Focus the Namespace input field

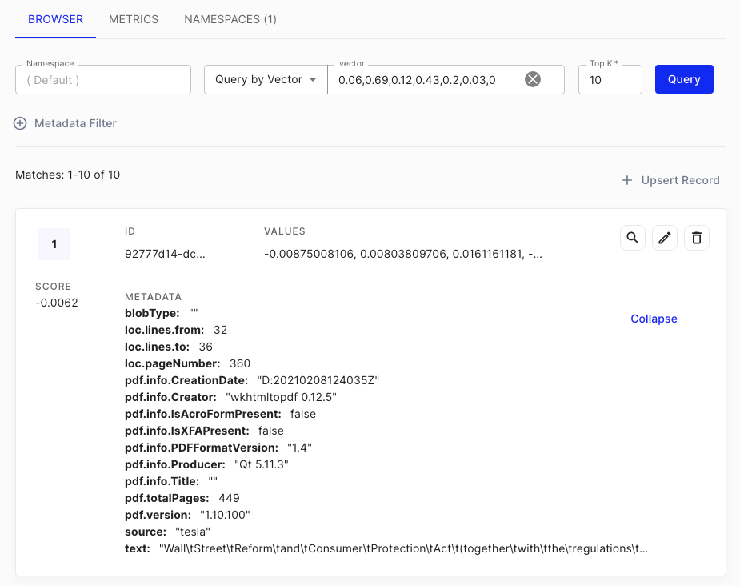pos(103,80)
